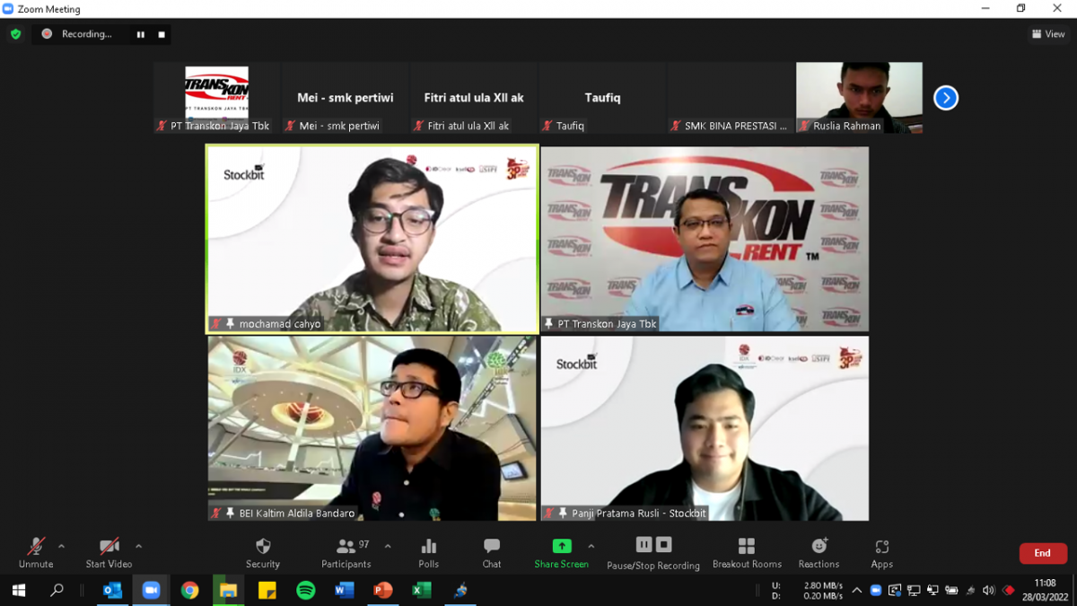Show hidden system tray icons

857,590
